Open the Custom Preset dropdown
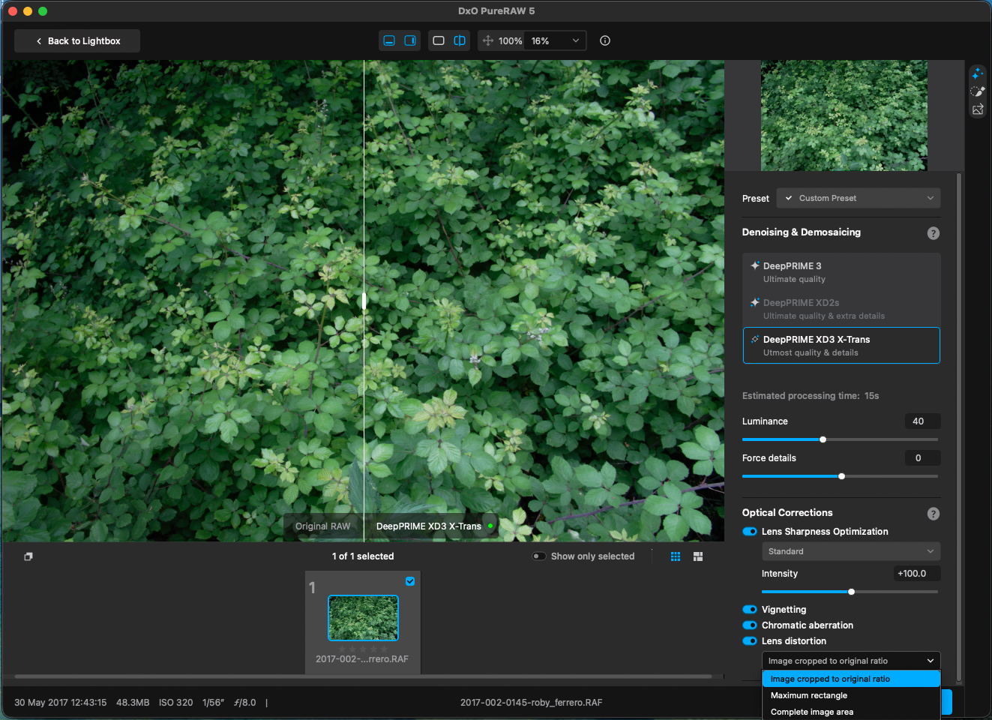The height and width of the screenshot is (720, 992). 859,198
